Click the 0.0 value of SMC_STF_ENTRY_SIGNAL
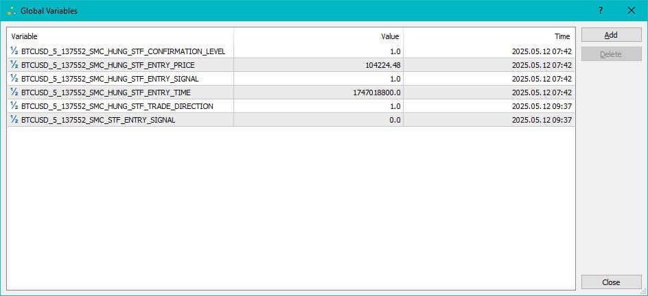648x296 pixels. [395, 120]
